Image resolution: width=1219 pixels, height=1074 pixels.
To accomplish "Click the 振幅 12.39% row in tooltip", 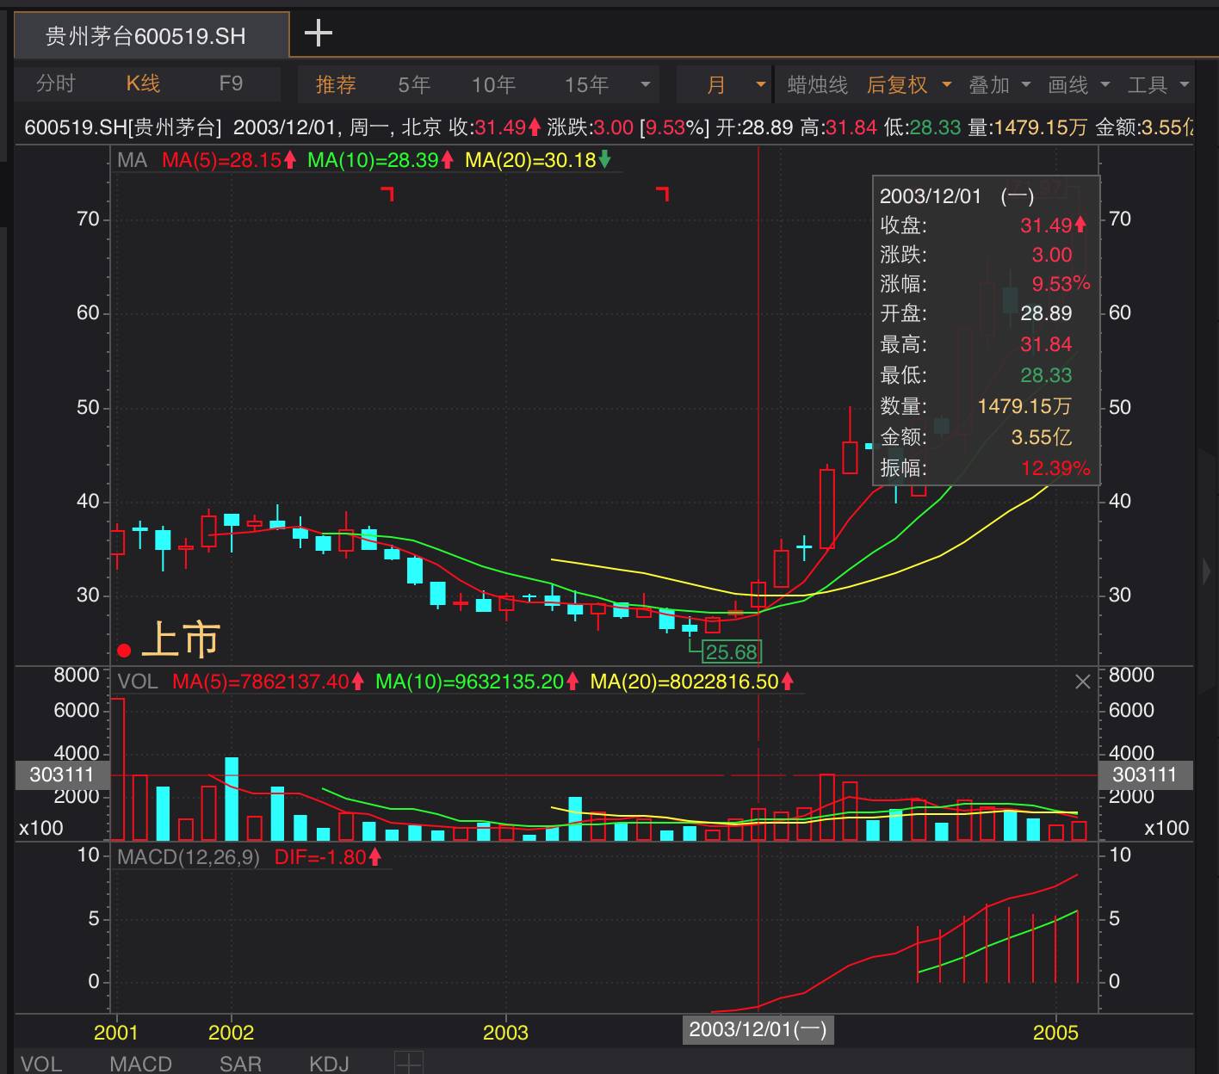I will [986, 467].
